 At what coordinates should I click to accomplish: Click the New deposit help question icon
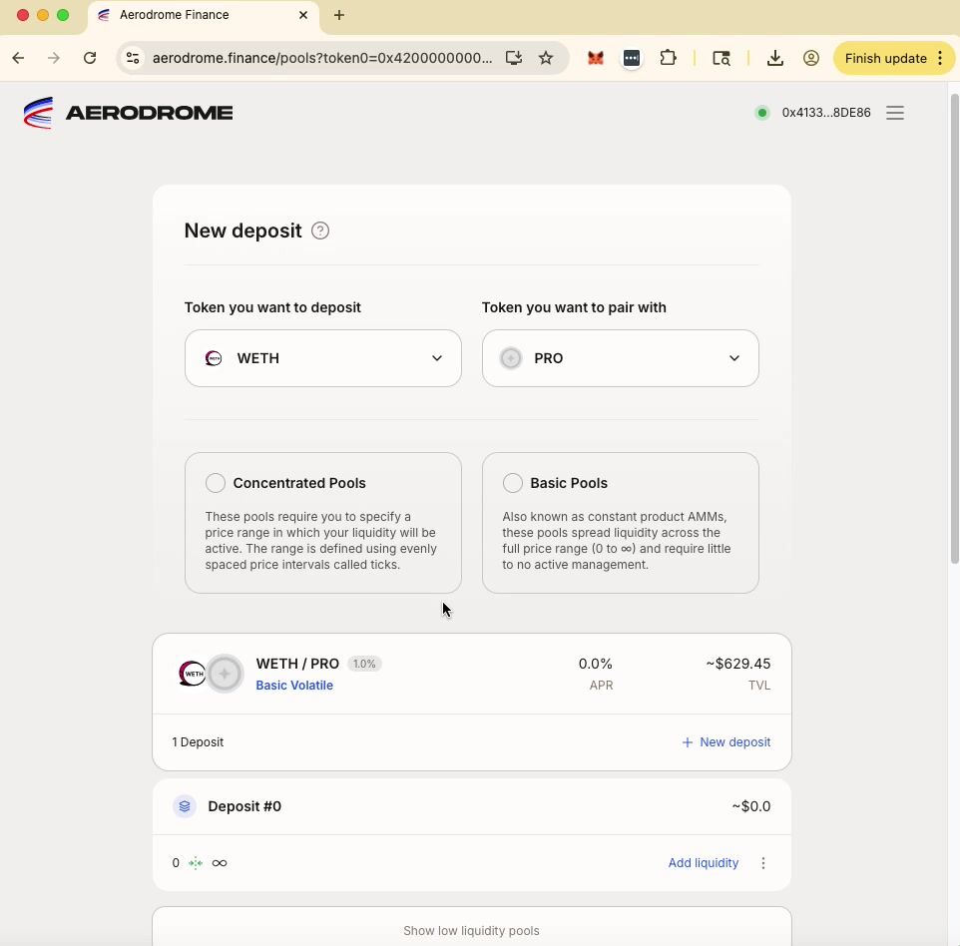click(320, 231)
